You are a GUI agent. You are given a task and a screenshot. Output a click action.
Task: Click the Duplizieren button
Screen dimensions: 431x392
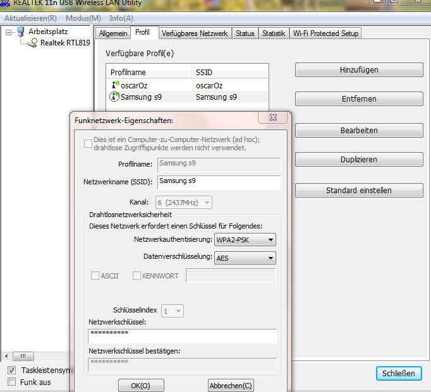click(359, 160)
